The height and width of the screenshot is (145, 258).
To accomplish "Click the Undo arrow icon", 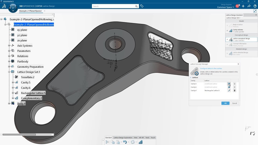I will click(x=125, y=142).
